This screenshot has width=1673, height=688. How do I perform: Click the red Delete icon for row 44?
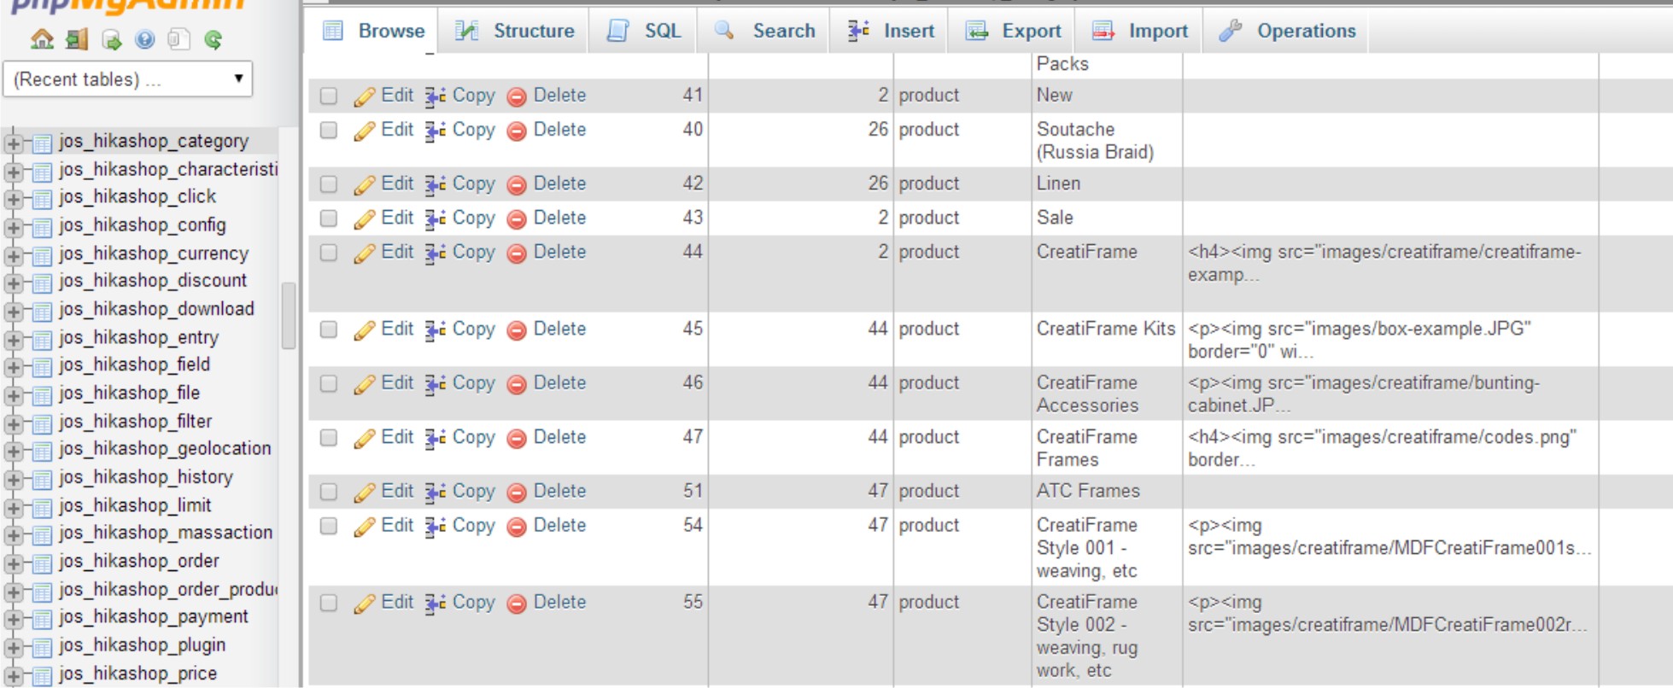[x=517, y=254]
